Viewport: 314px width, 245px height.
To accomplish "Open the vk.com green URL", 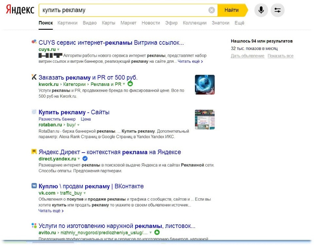I will click(x=47, y=193).
